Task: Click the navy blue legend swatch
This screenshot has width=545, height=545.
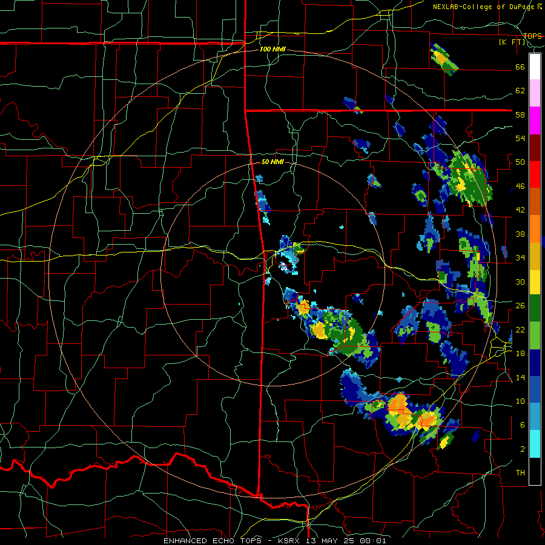Action: 535,363
